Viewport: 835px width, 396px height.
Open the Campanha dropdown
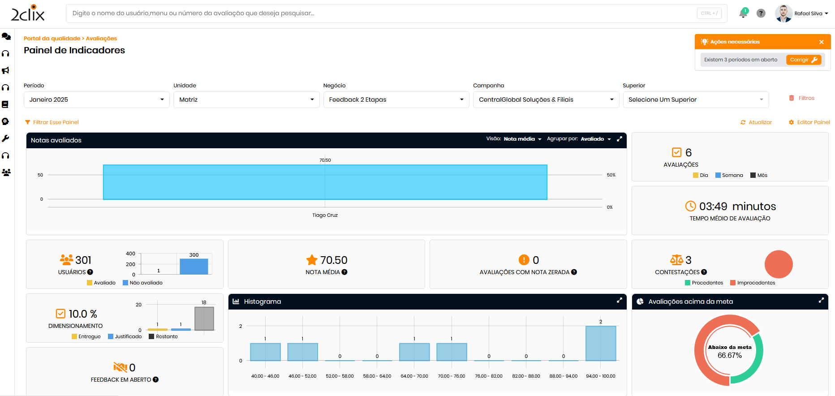(546, 99)
